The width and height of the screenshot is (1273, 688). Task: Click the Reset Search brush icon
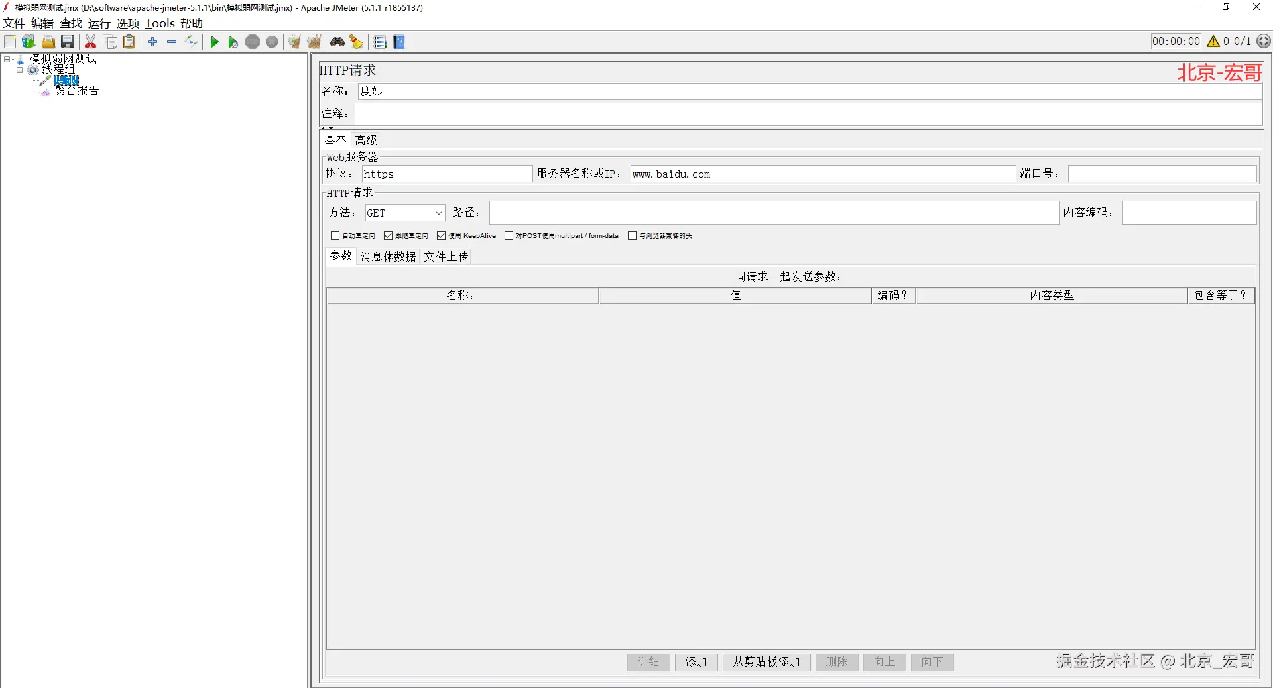pos(357,42)
